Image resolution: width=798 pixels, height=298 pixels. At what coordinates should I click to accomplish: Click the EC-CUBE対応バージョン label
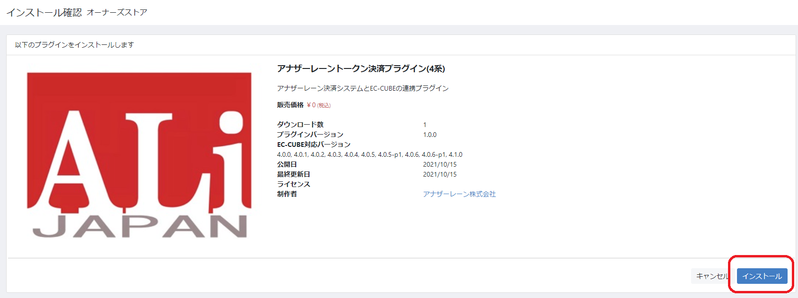[x=314, y=145]
